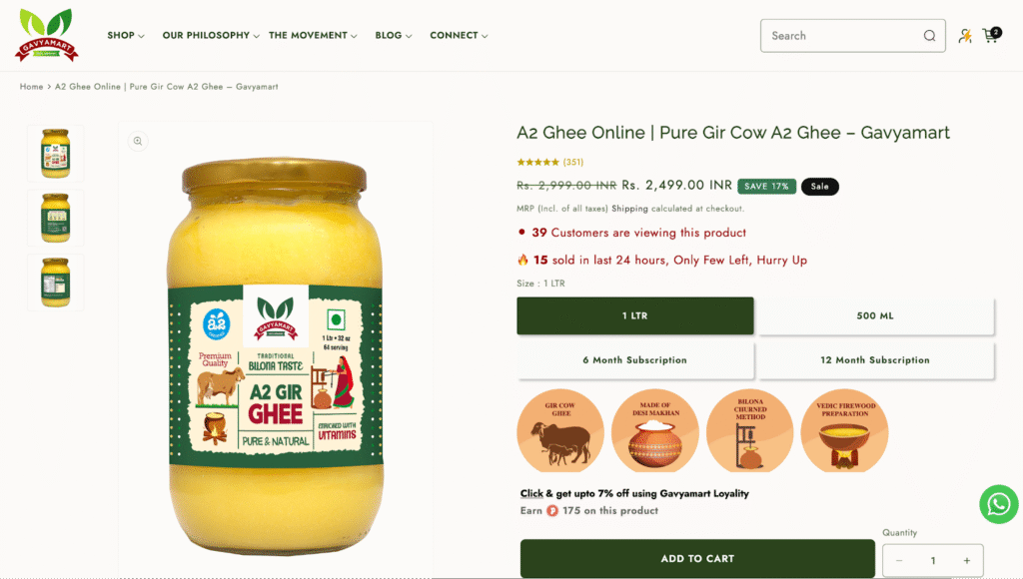Click the Gavyamart logo
Image resolution: width=1023 pixels, height=579 pixels.
46,35
